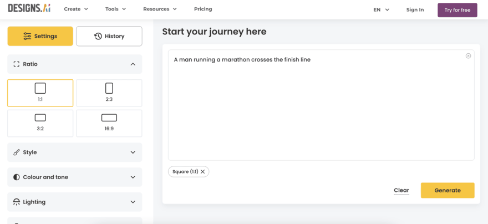The height and width of the screenshot is (224, 488).
Task: Expand the Colour and tone section
Action: (133, 177)
